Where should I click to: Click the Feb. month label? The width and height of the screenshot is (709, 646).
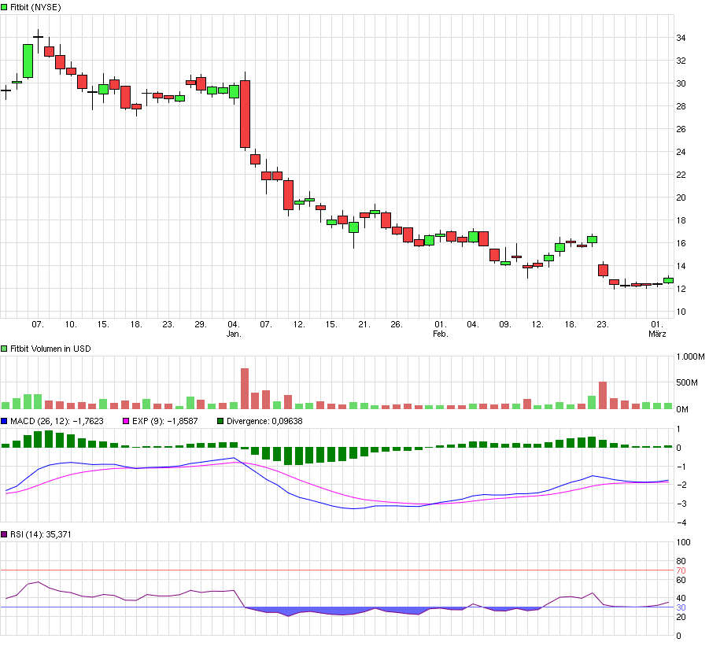tap(441, 334)
